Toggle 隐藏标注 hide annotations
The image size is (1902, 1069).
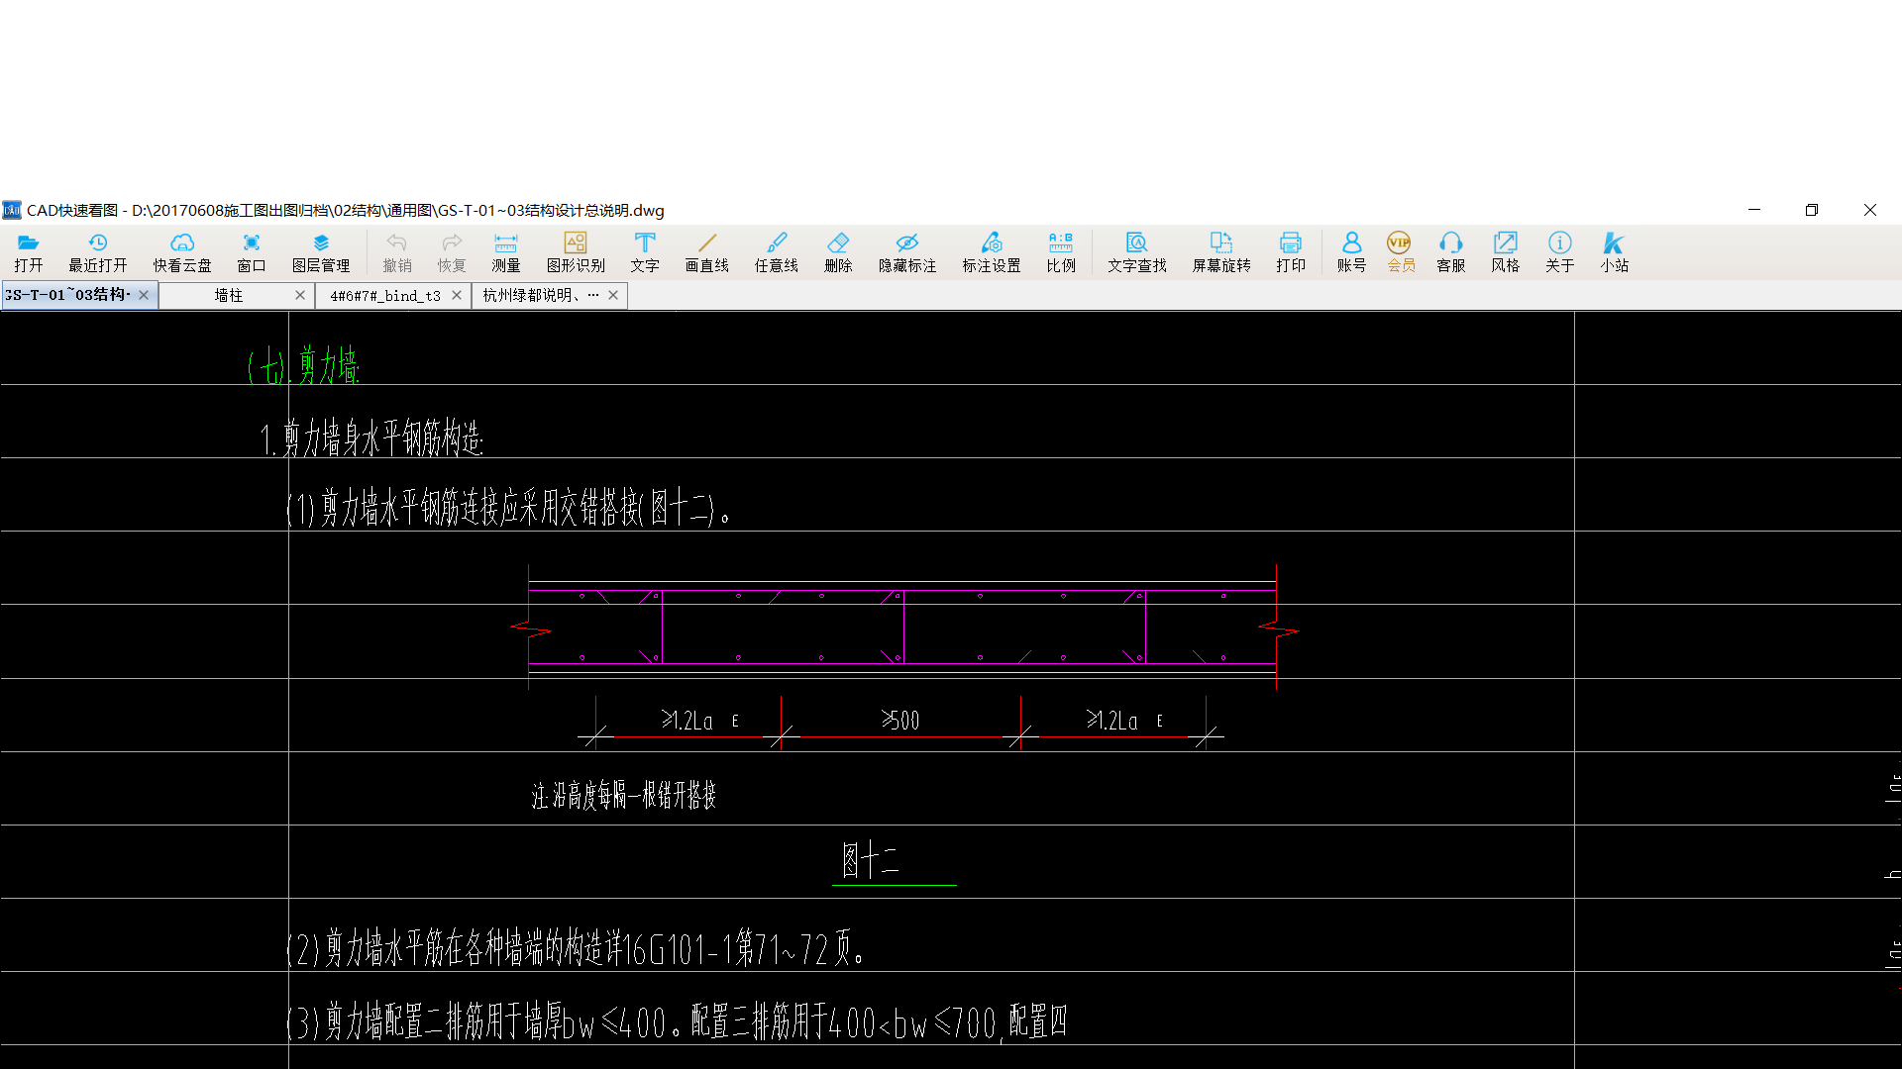(x=906, y=251)
